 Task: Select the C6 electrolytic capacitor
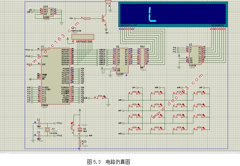[80, 130]
